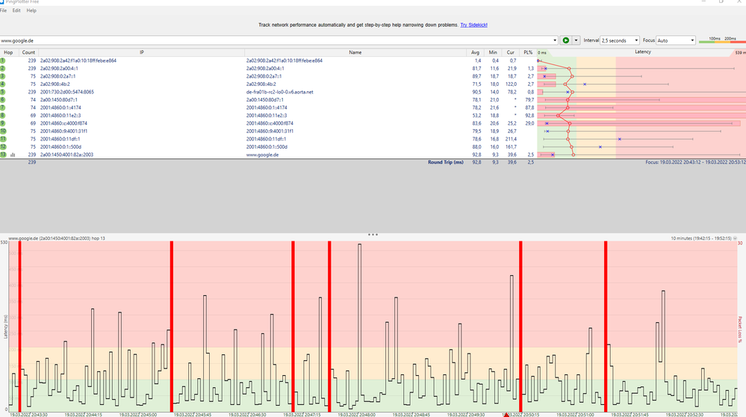The width and height of the screenshot is (746, 417).
Task: Open the target address history dropdown
Action: [x=555, y=40]
